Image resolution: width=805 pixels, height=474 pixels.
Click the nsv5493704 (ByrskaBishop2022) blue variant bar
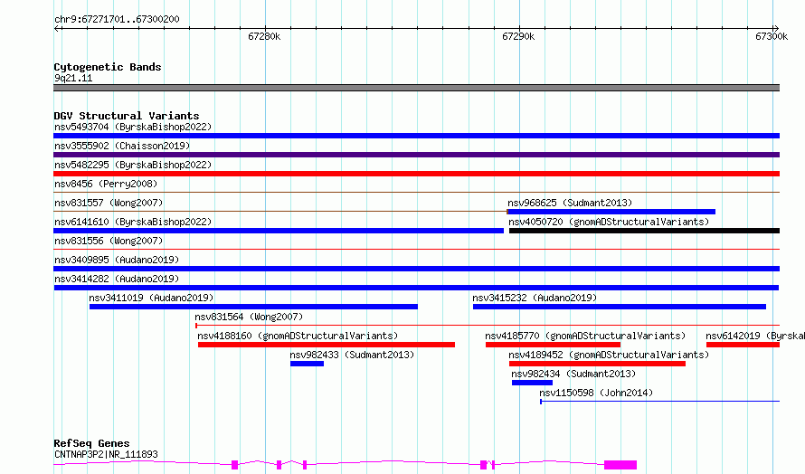416,136
